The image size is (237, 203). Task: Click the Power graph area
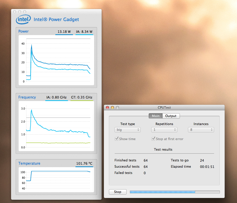[x=56, y=60]
